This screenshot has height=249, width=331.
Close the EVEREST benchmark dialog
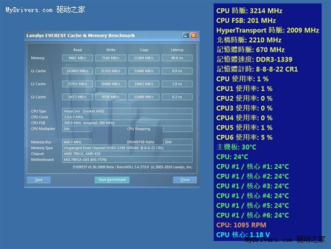pyautogui.click(x=185, y=180)
